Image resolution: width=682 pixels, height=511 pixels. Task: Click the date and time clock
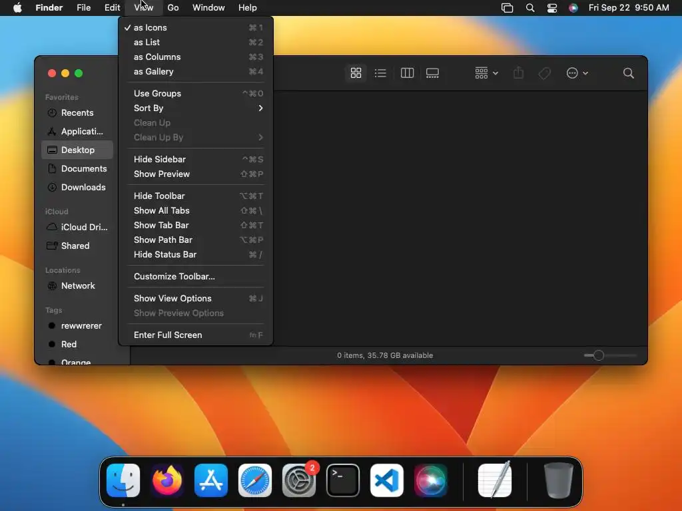pos(629,8)
